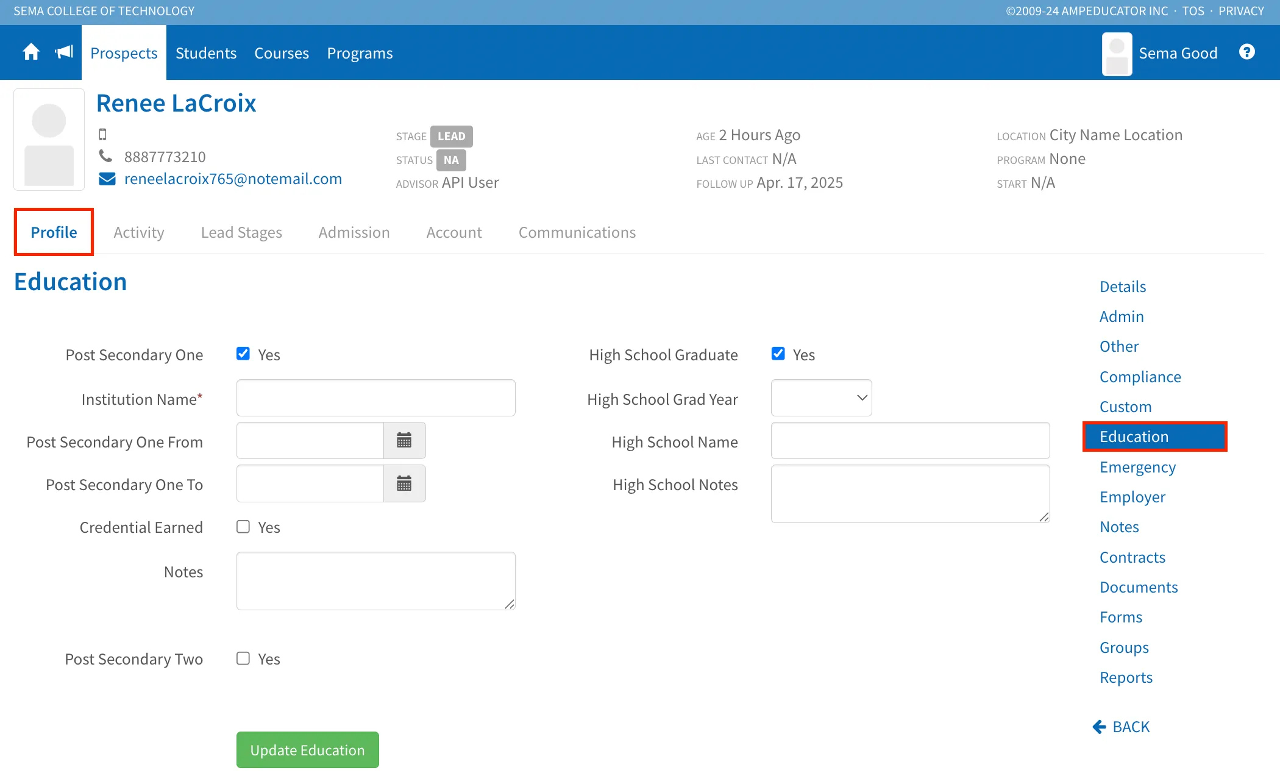Click the BACK arrow link
1280x784 pixels.
[1121, 727]
